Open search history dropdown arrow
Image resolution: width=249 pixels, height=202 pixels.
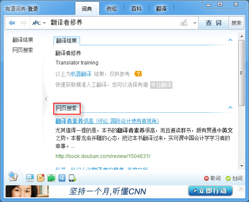coord(195,23)
